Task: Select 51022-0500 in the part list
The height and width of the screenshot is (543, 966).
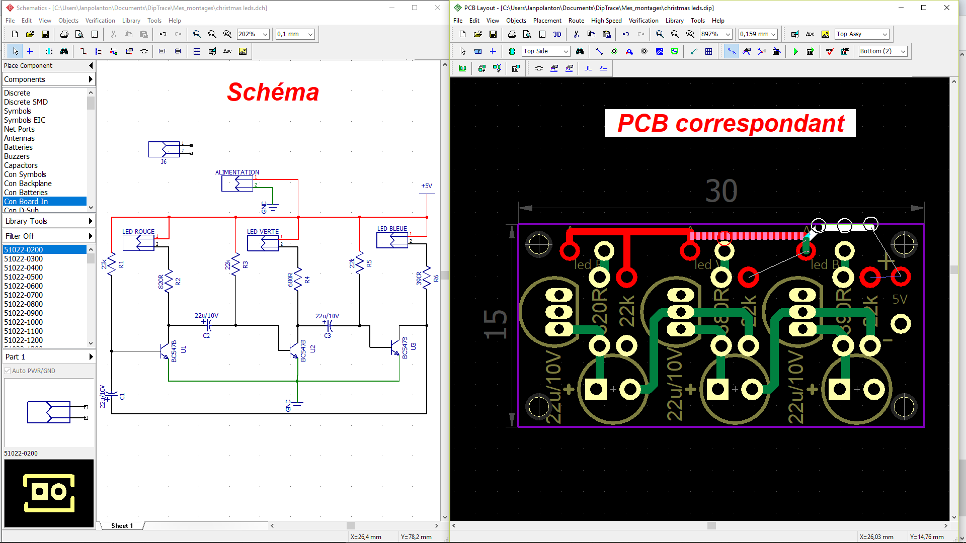Action: [24, 277]
